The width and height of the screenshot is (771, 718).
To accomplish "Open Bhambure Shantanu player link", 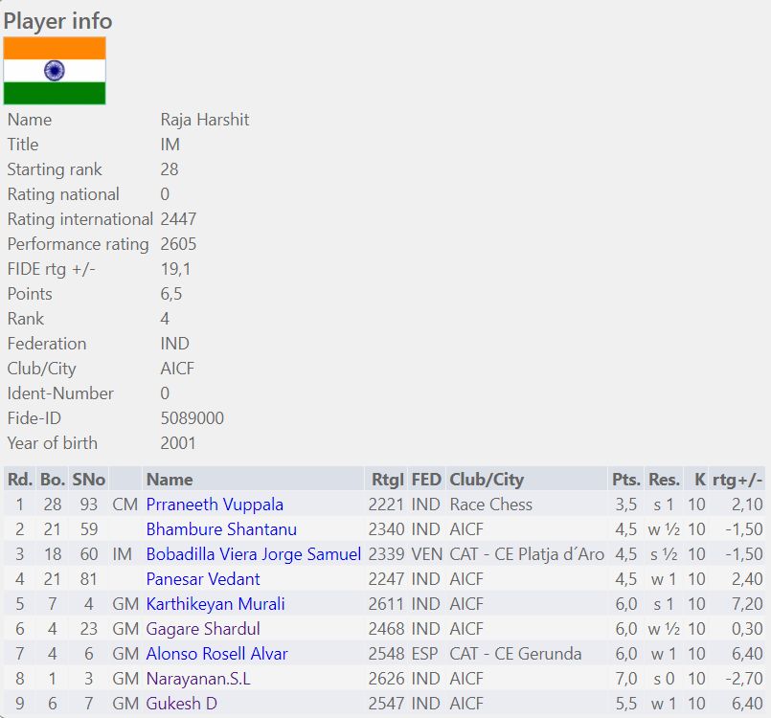I will coord(221,529).
